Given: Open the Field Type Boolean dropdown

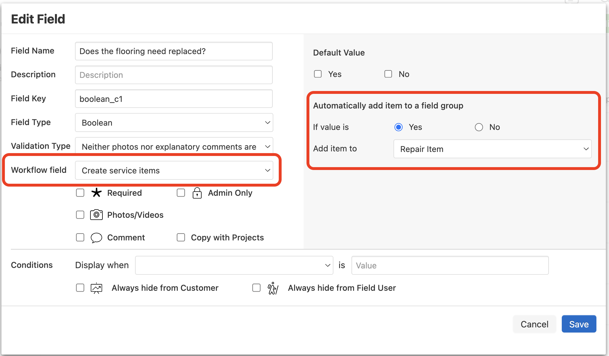Looking at the screenshot, I should click(x=174, y=123).
